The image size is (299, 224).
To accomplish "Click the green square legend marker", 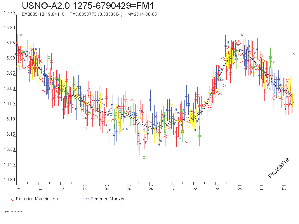I will (81, 199).
